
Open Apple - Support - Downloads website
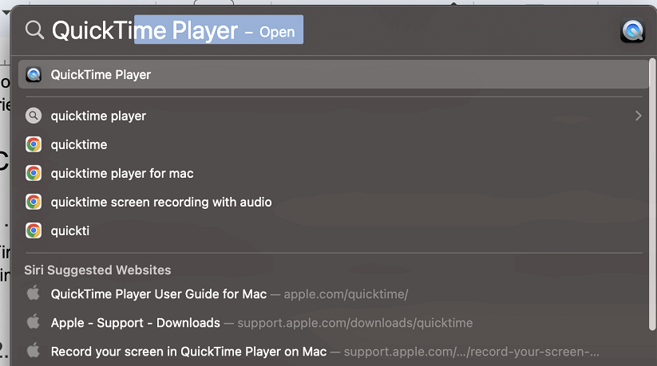333,322
